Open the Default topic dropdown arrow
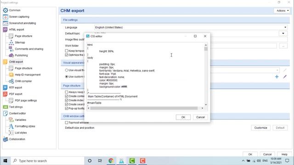This screenshot has width=294, height=165. (x=283, y=33)
